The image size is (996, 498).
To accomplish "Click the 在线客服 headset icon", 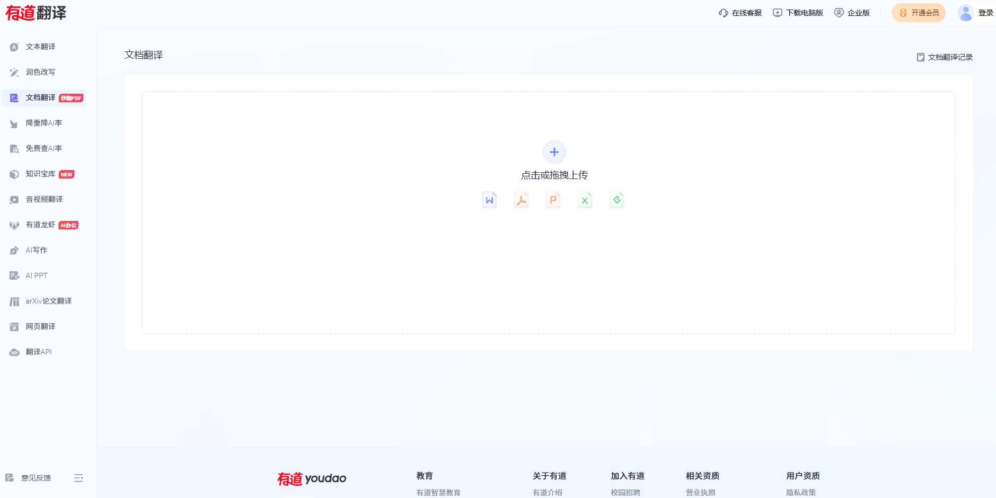I will pyautogui.click(x=723, y=13).
